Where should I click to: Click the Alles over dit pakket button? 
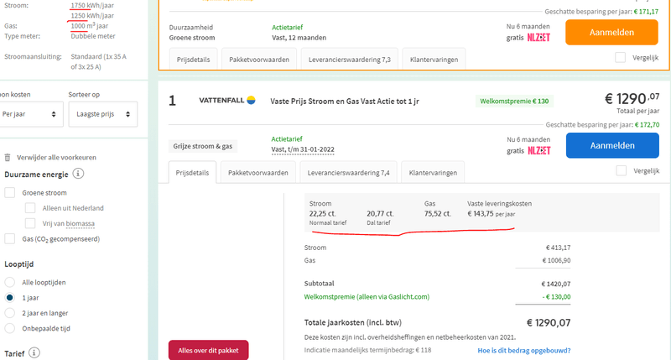tap(208, 350)
